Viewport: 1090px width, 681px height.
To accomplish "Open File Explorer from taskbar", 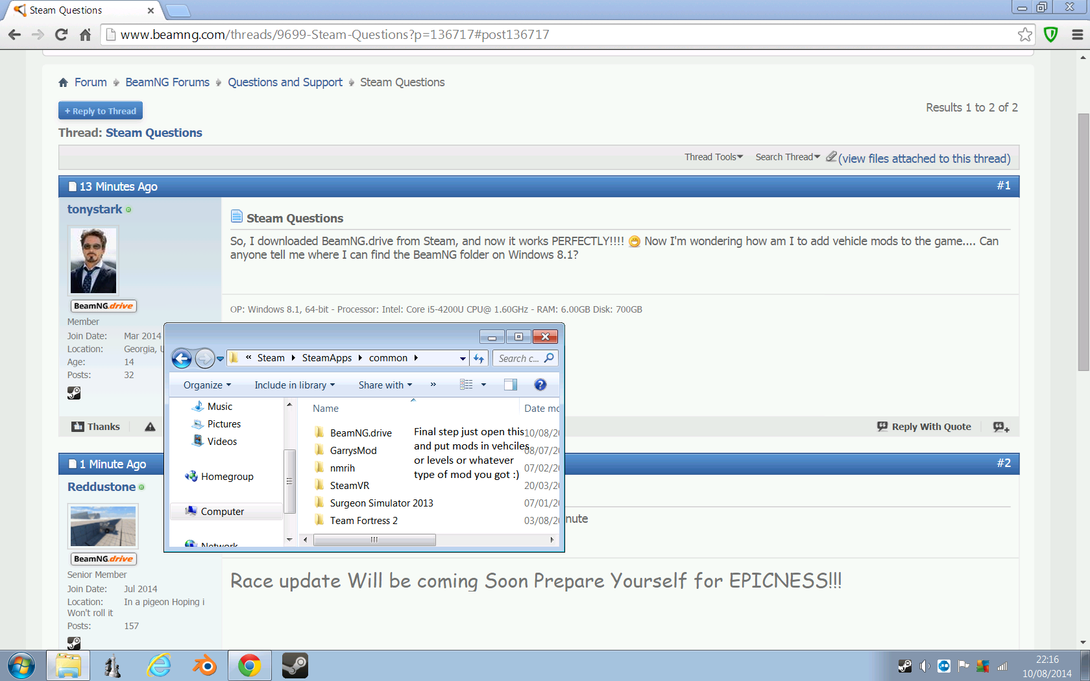I will point(68,666).
